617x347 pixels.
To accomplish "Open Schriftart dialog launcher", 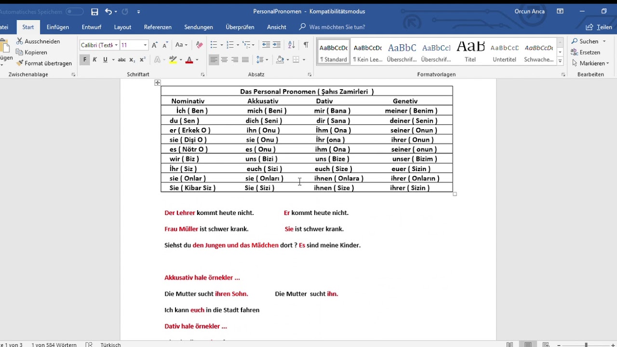I will (x=203, y=75).
